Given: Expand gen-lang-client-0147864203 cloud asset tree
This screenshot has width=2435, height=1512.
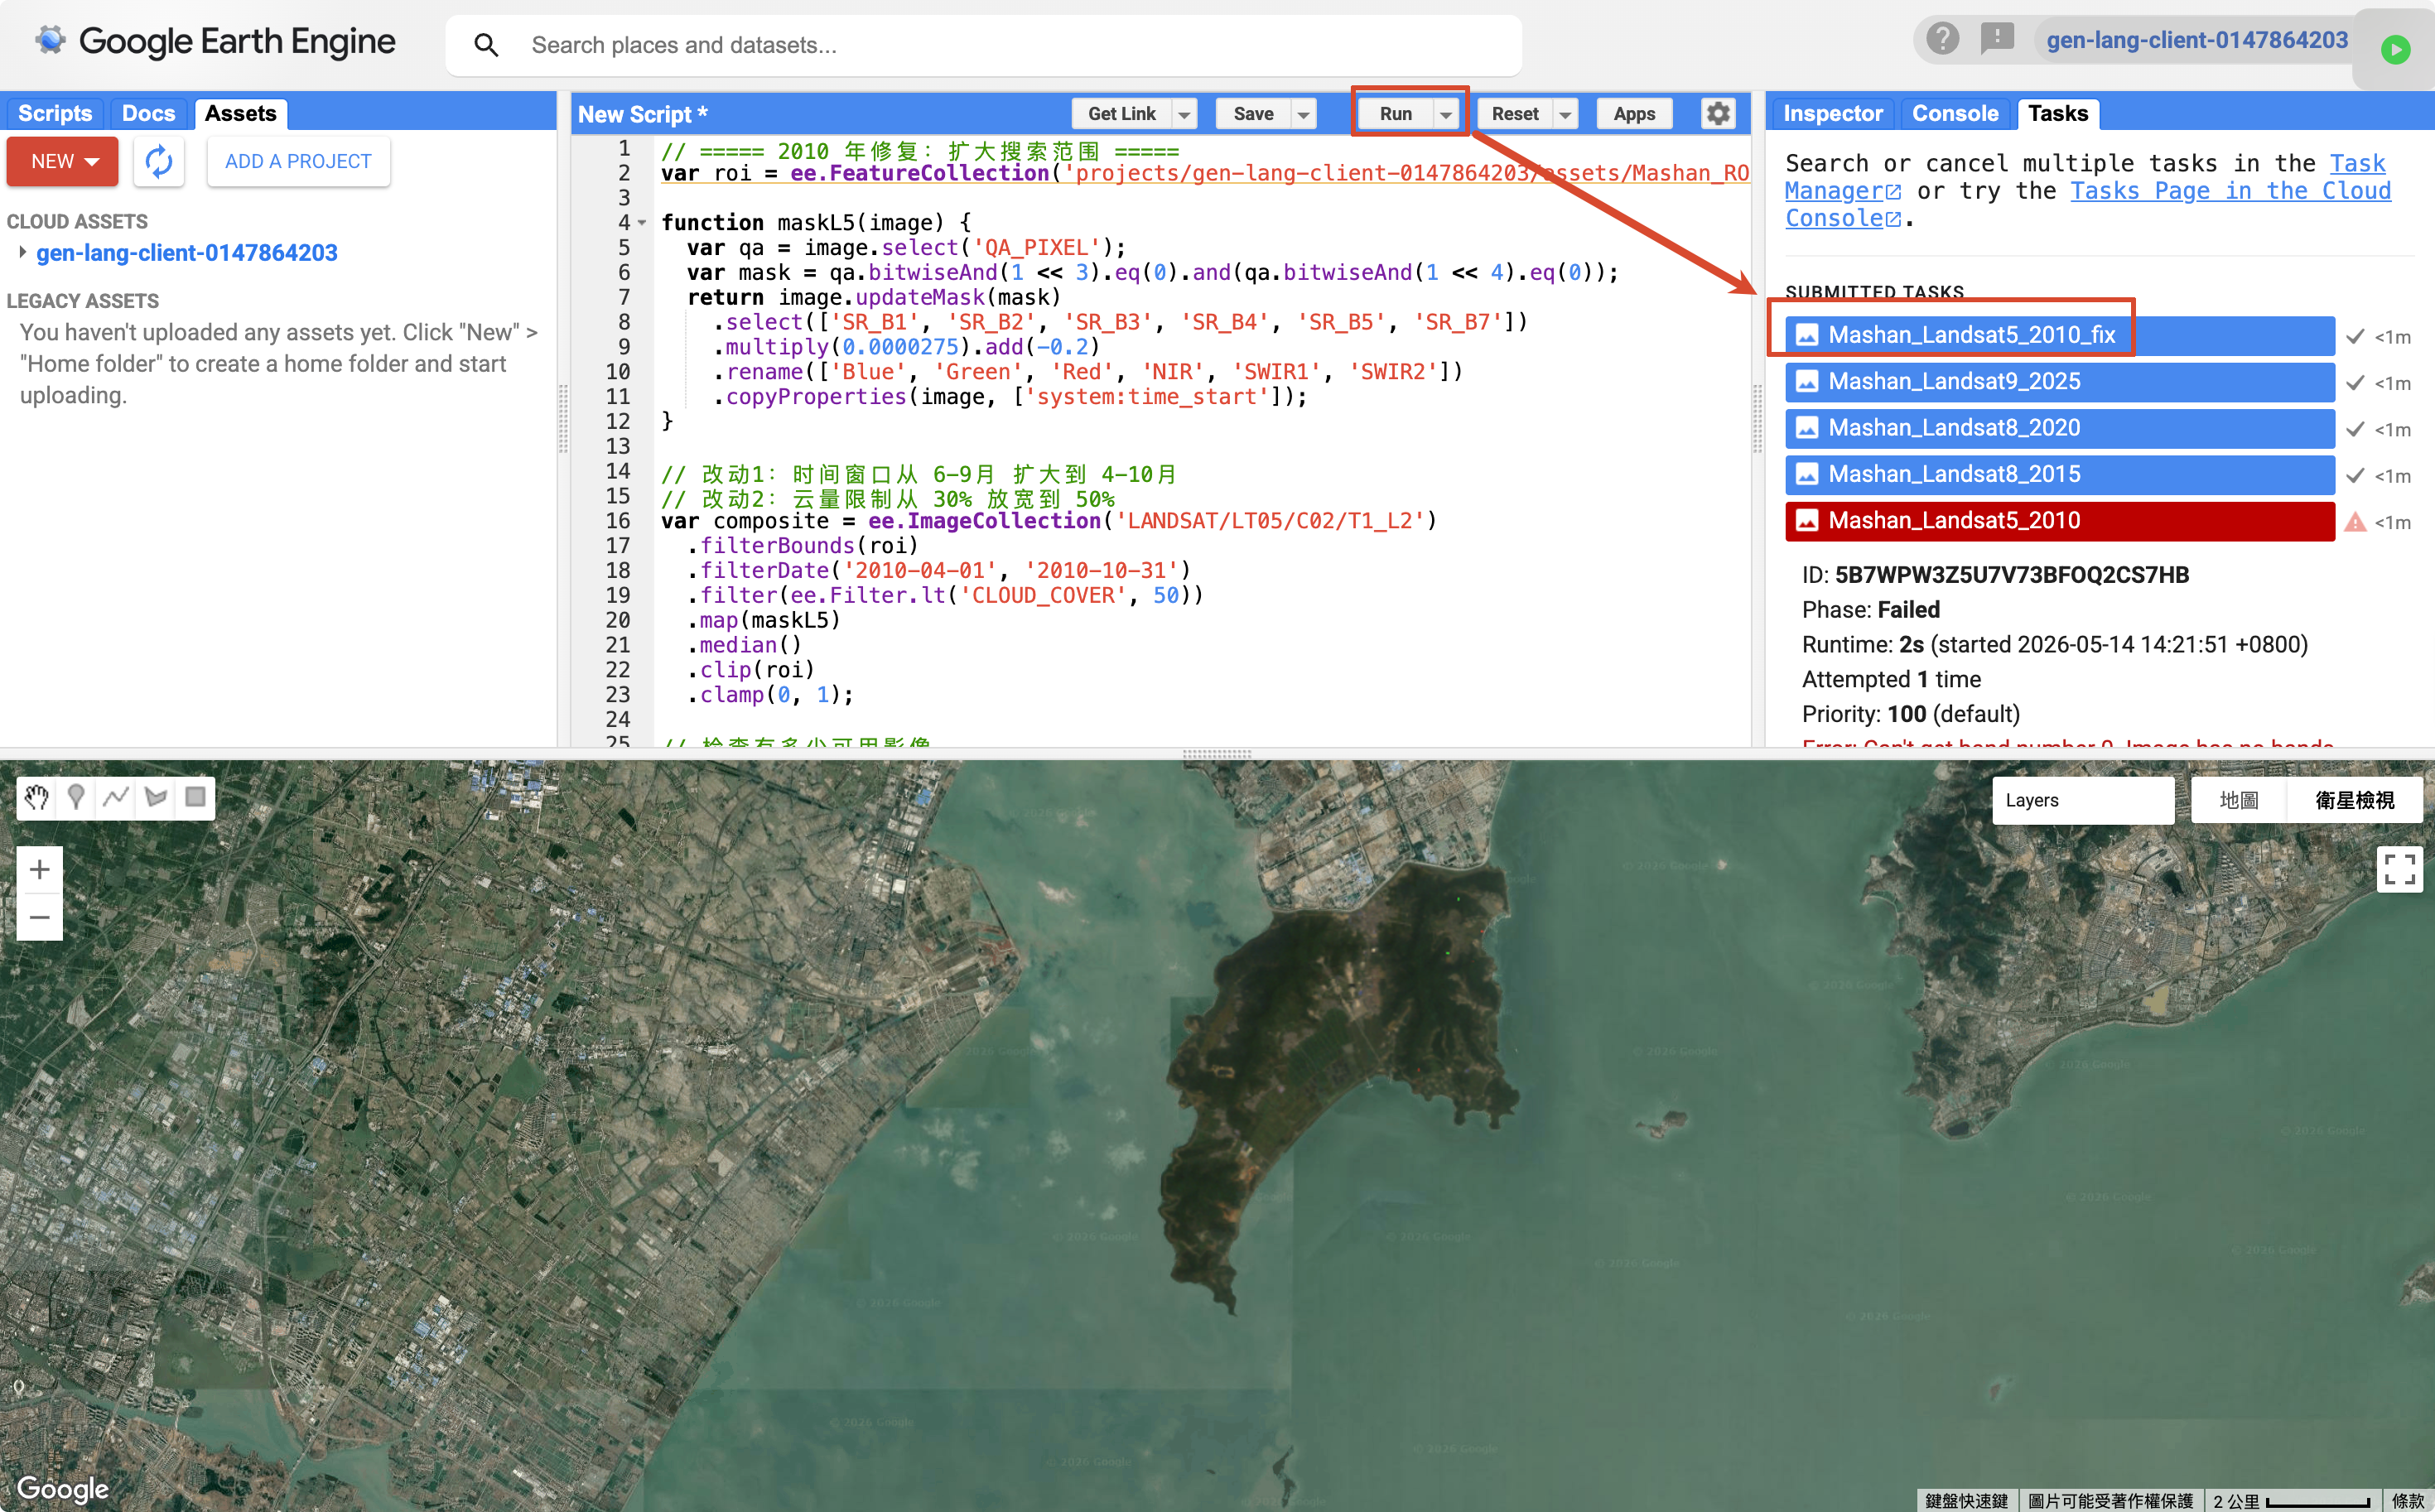Looking at the screenshot, I should [x=22, y=253].
